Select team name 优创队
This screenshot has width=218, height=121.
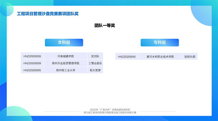pyautogui.click(x=95, y=56)
